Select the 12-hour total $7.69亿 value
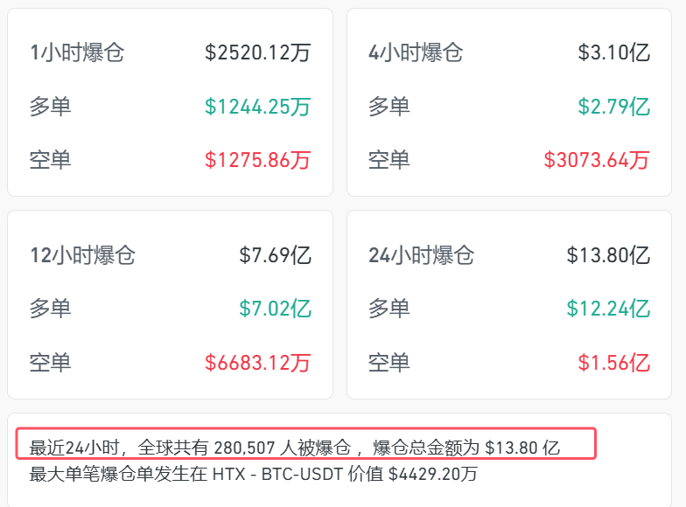This screenshot has width=686, height=507. (275, 255)
